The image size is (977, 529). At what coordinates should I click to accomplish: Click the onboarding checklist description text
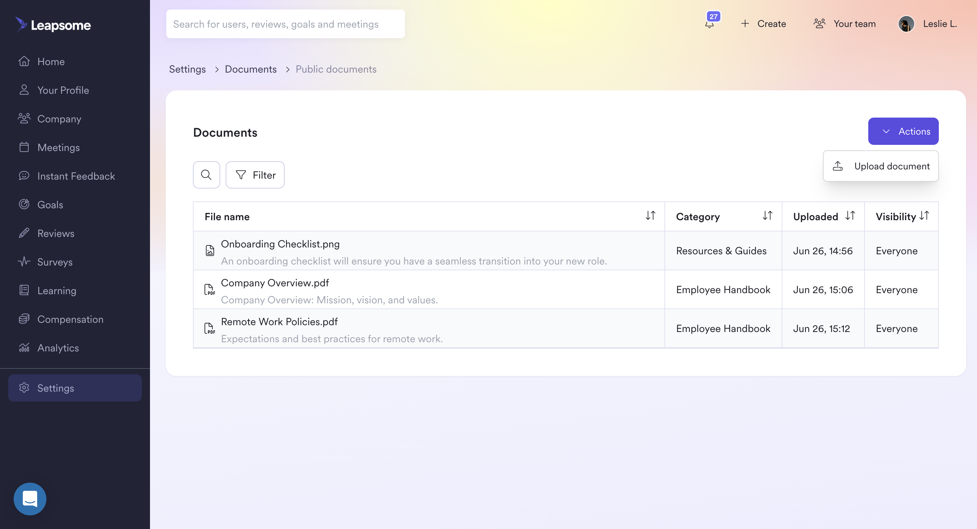tap(414, 261)
